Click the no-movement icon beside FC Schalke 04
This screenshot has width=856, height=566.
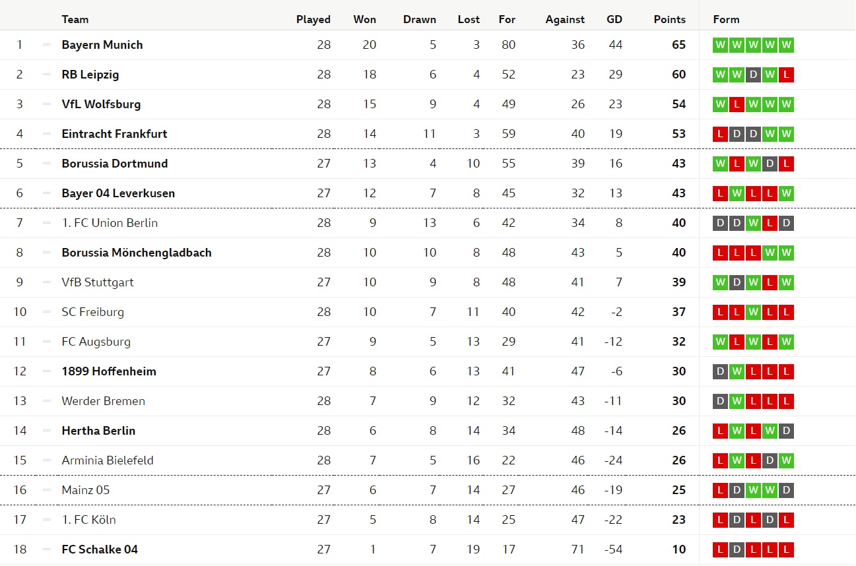[x=46, y=550]
